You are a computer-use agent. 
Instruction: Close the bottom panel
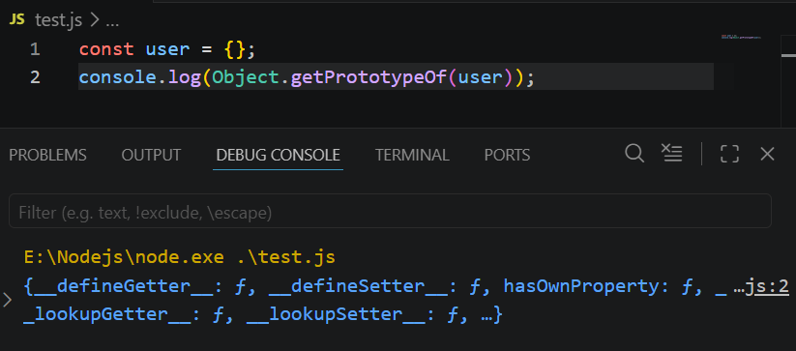(x=767, y=154)
